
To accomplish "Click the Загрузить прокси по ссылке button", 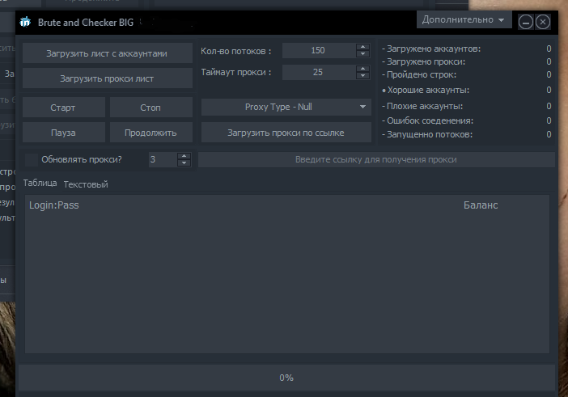I will [x=286, y=132].
